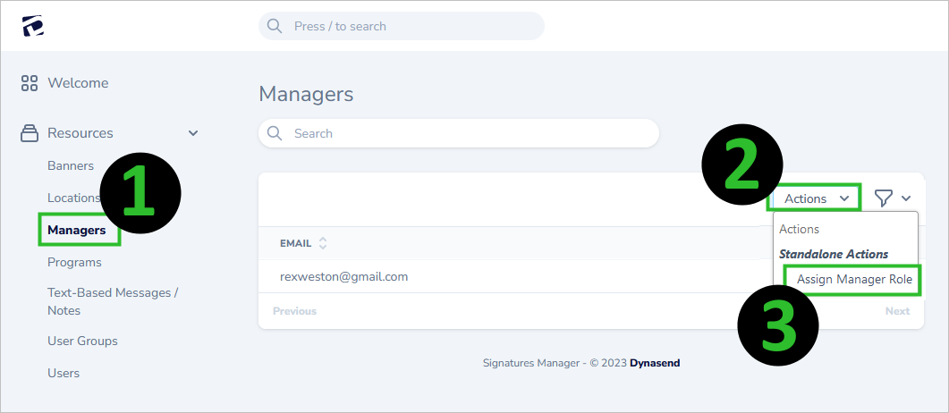The height and width of the screenshot is (413, 949).
Task: Click the Resources briefcase icon
Action: 30,133
